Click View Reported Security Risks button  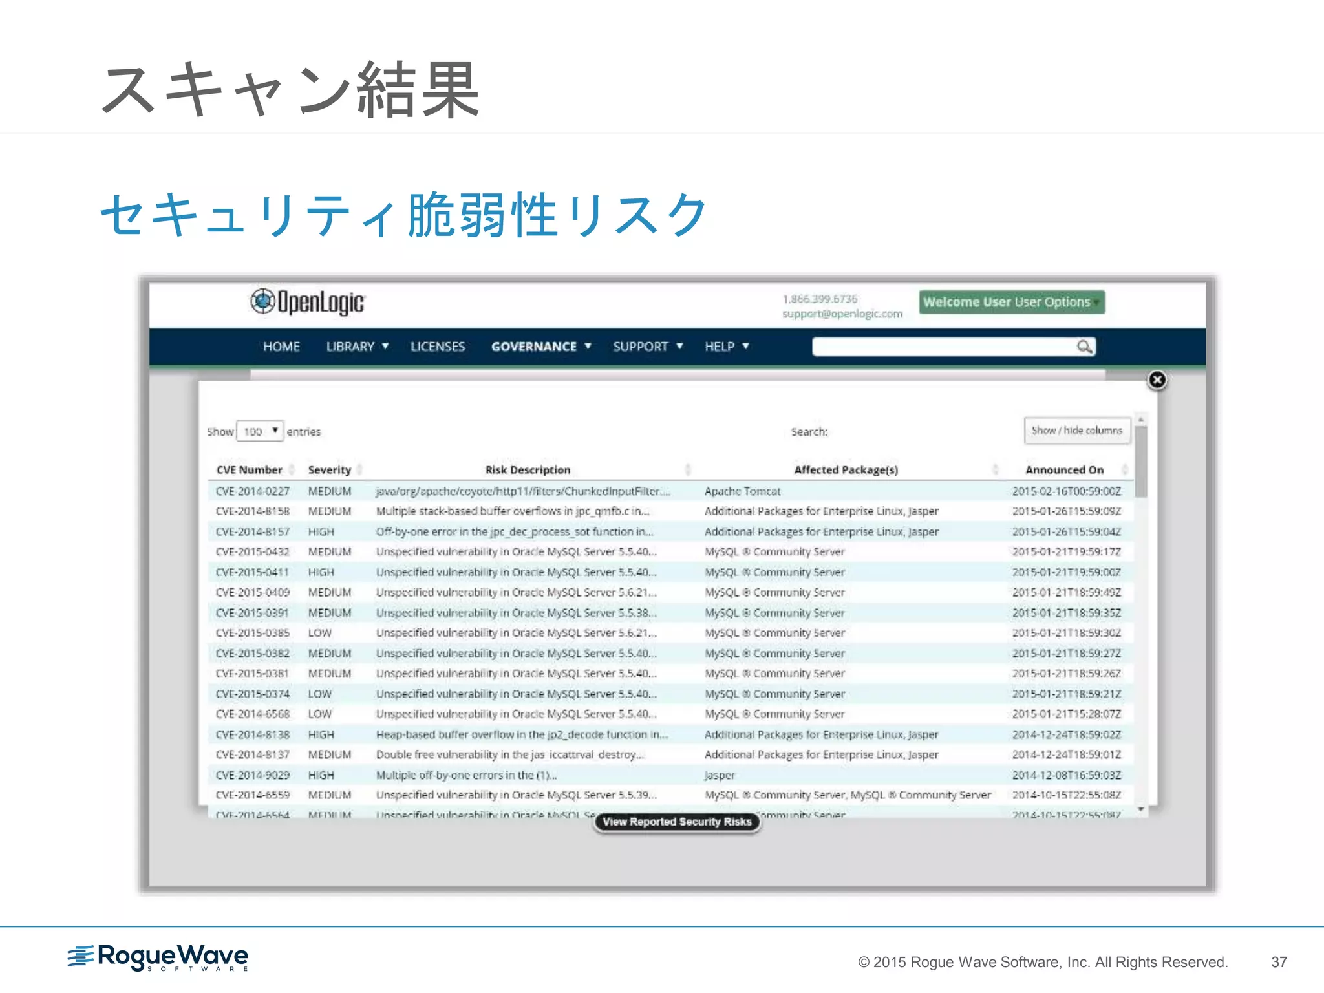coord(677,822)
